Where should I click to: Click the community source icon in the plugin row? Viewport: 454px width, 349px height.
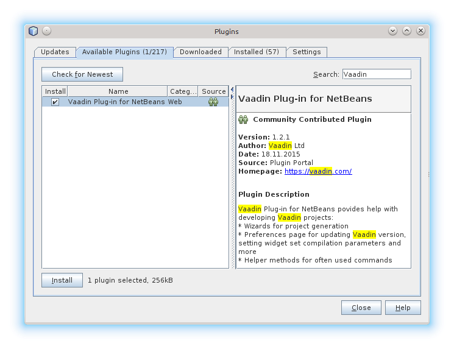pyautogui.click(x=213, y=102)
